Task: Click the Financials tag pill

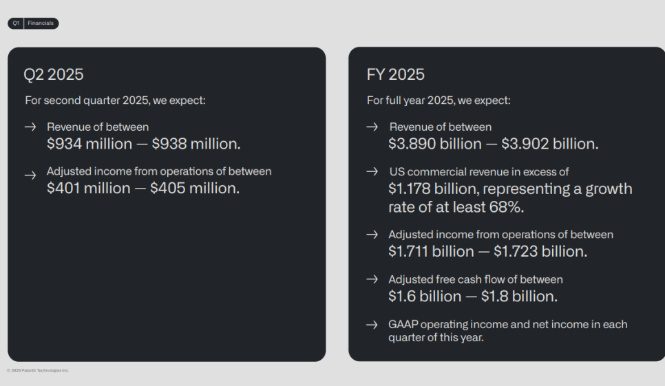Action: 41,23
